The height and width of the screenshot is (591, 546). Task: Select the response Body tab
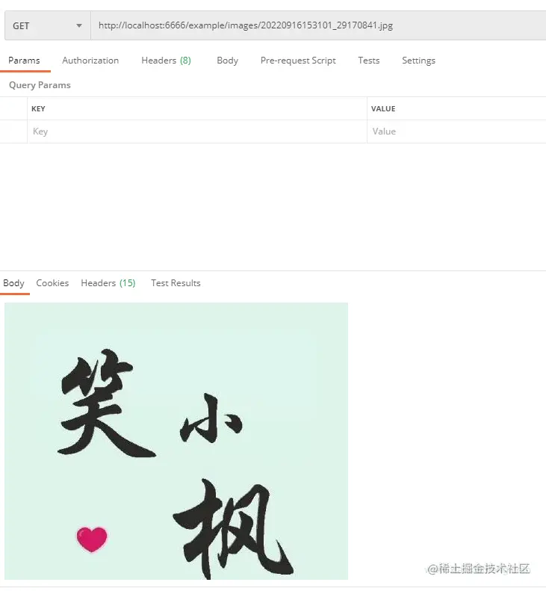pos(14,283)
